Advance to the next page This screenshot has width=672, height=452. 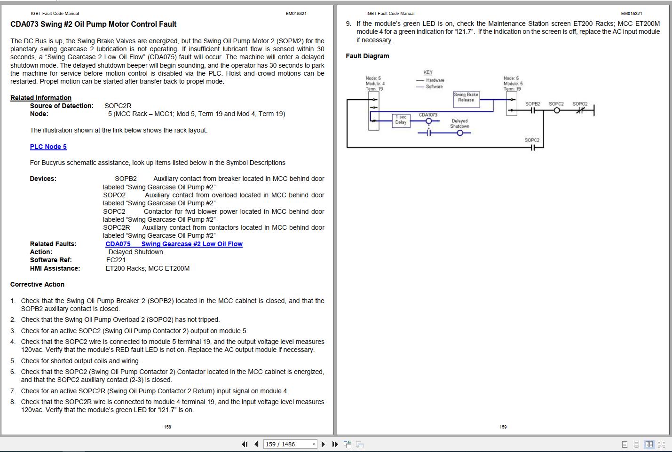323,444
